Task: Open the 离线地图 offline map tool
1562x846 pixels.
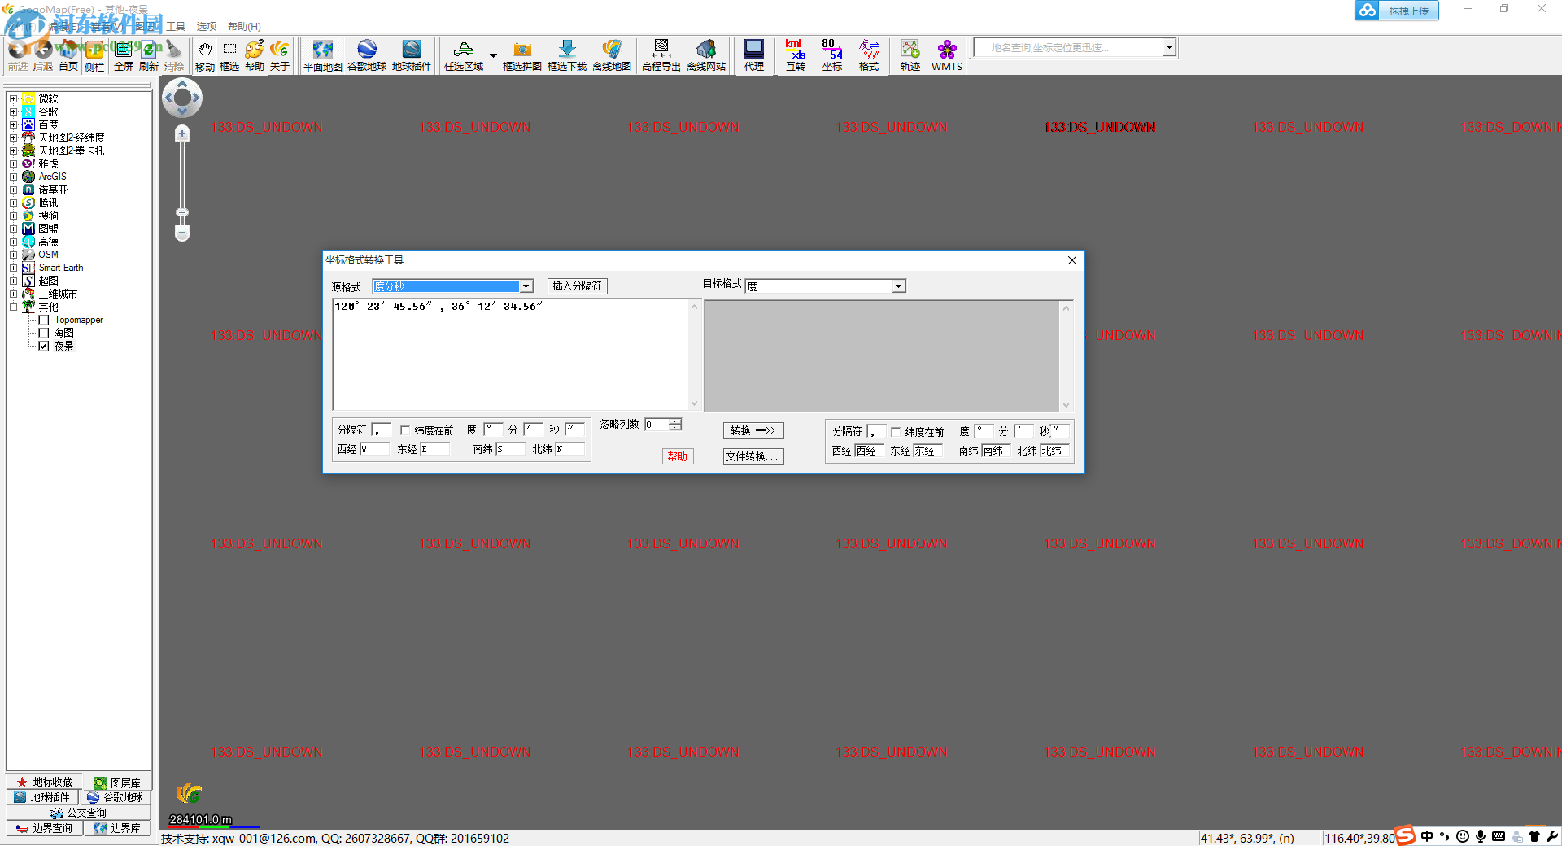Action: click(x=612, y=56)
